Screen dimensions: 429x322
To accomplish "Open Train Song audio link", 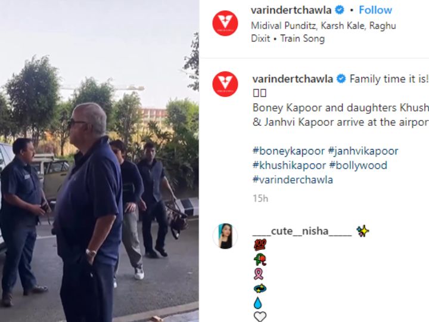I will click(302, 39).
